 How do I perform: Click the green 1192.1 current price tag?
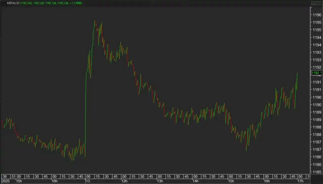pyautogui.click(x=317, y=73)
